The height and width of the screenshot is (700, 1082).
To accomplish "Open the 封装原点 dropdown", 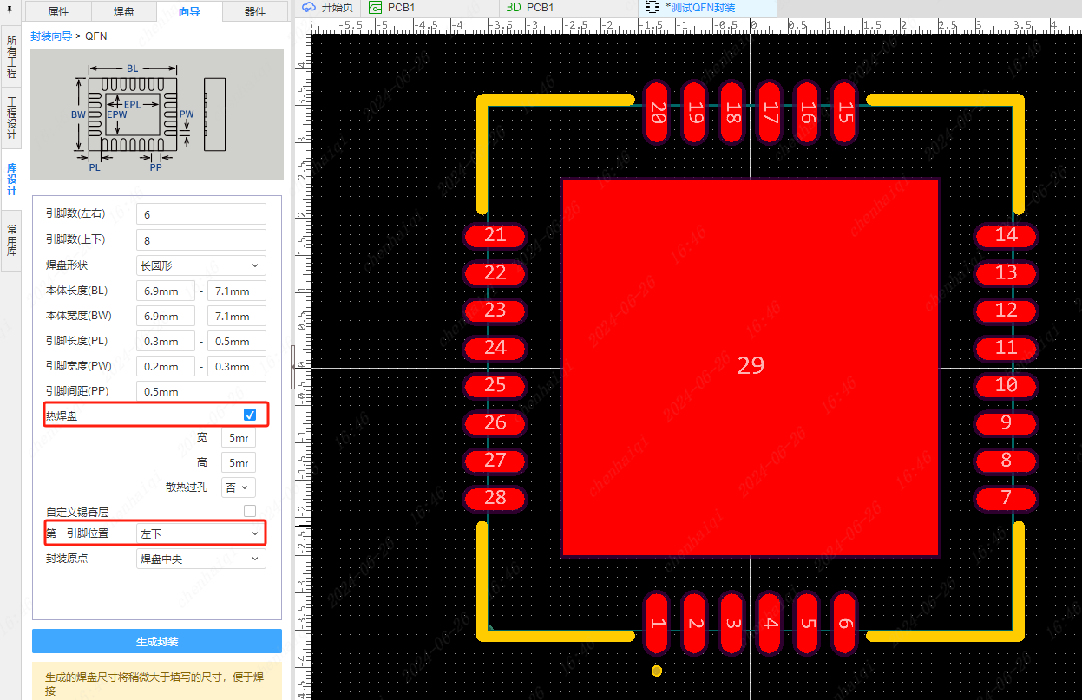I will point(200,559).
